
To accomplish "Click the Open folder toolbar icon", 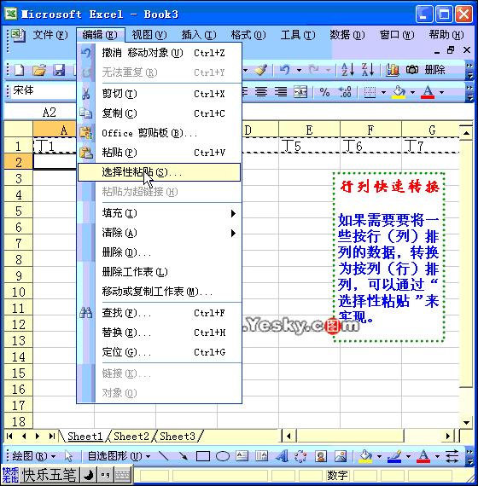I will click(39, 70).
